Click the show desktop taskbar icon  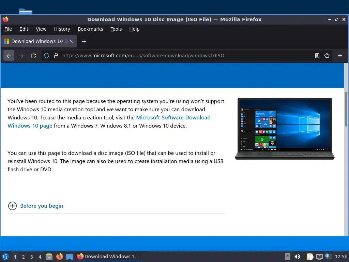point(70,257)
